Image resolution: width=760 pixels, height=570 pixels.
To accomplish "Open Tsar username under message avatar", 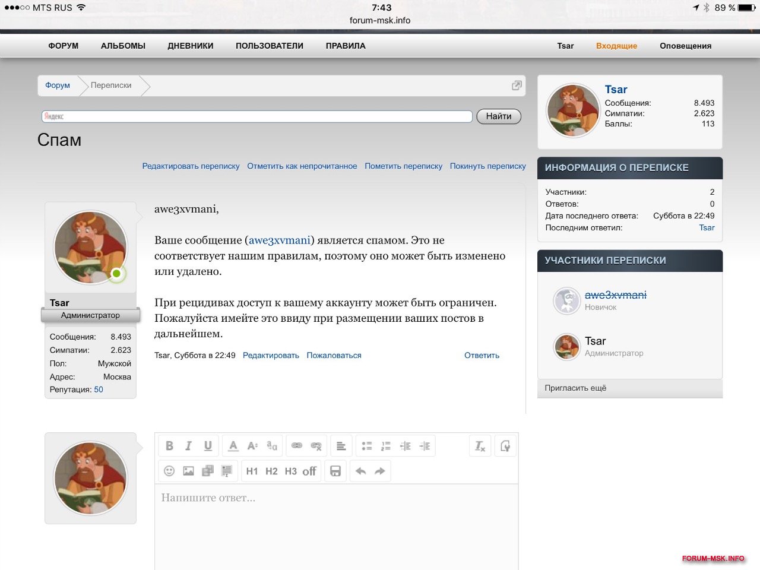I will pyautogui.click(x=59, y=303).
